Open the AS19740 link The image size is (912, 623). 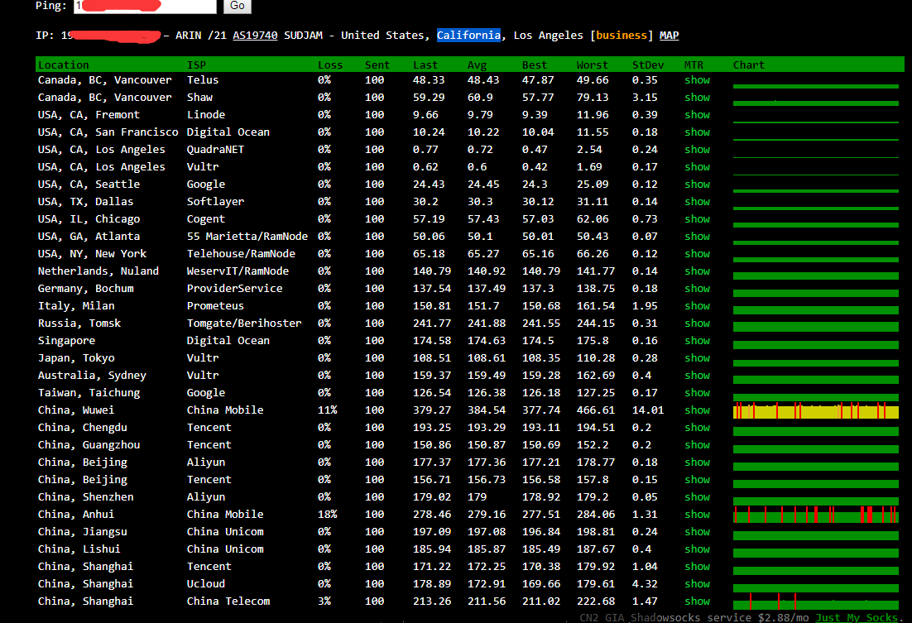(255, 36)
